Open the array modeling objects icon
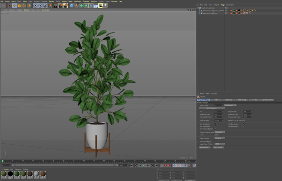 (x=86, y=6)
